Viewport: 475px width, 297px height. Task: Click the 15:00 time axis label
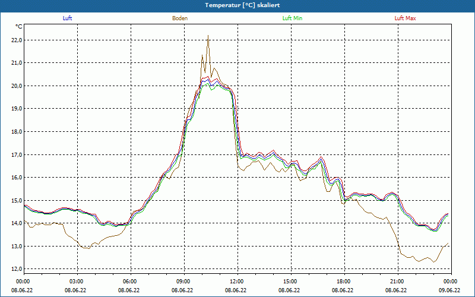pos(291,282)
